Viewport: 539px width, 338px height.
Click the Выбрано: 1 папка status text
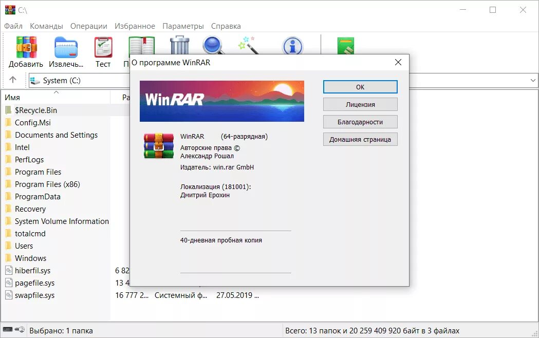pyautogui.click(x=61, y=330)
